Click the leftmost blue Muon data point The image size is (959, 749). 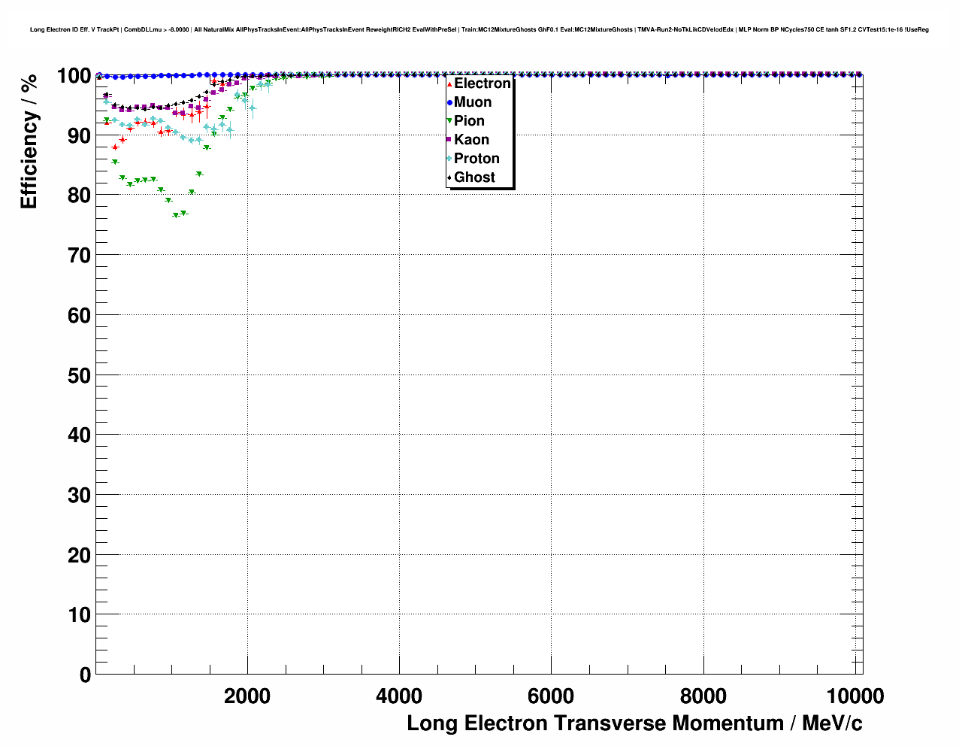(99, 75)
